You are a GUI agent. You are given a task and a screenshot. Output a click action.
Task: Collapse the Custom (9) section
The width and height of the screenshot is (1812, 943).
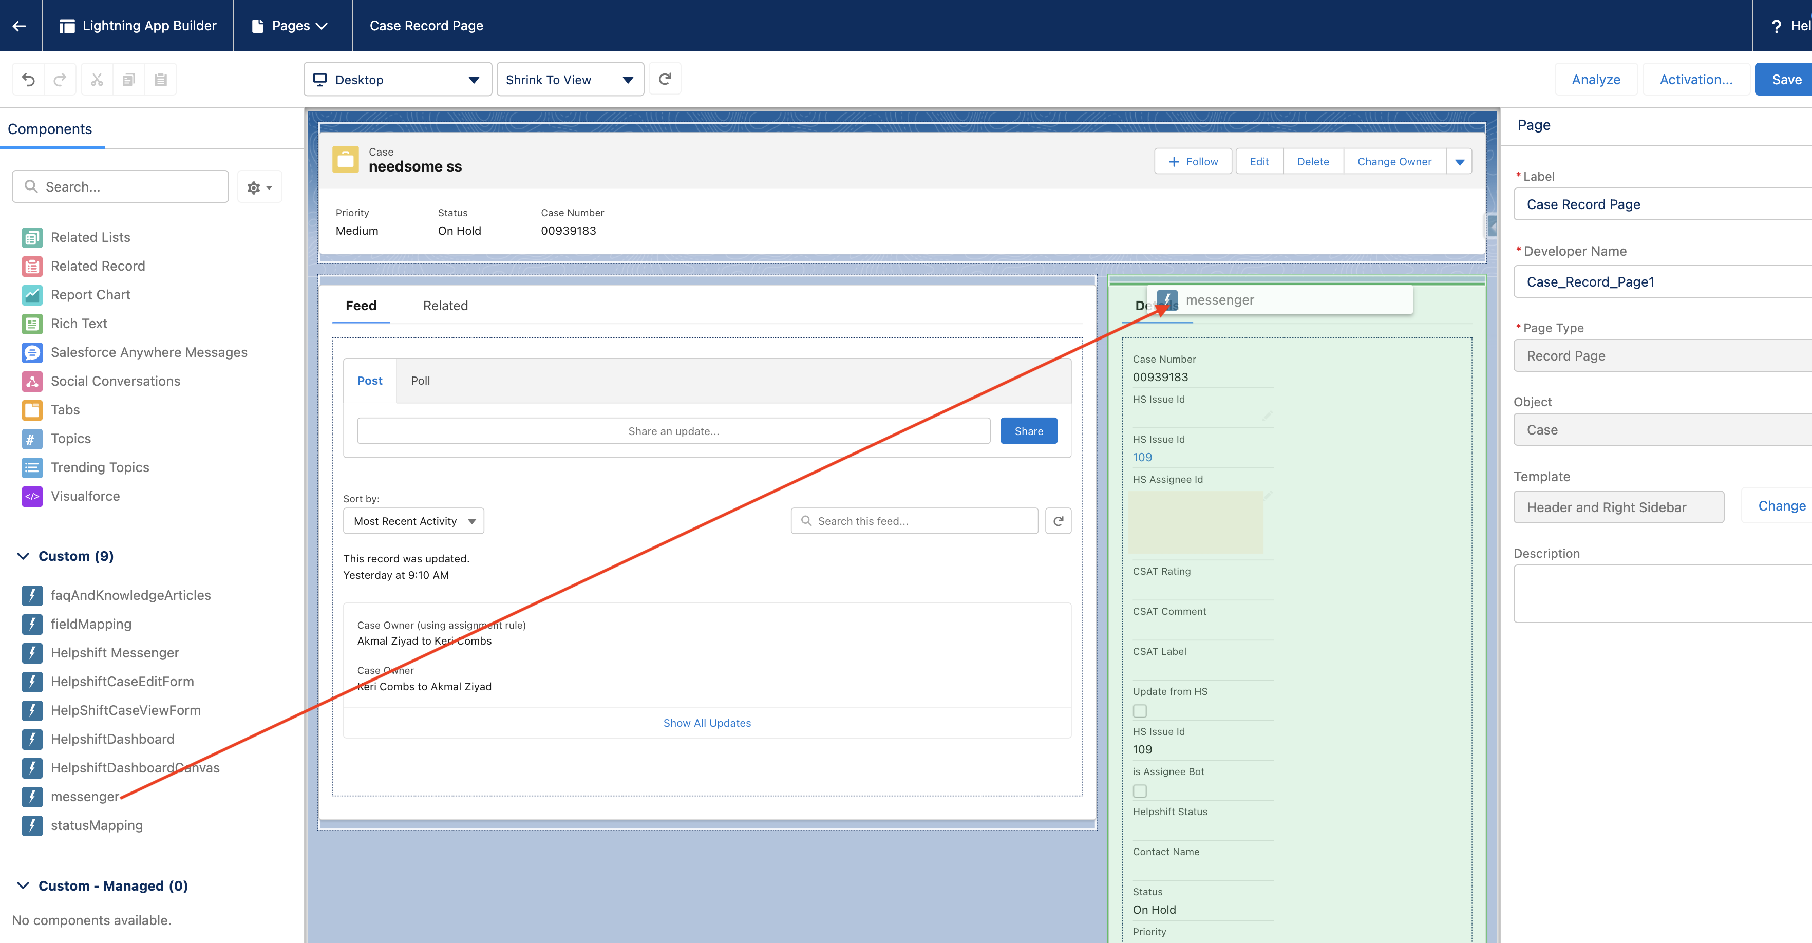(x=23, y=556)
